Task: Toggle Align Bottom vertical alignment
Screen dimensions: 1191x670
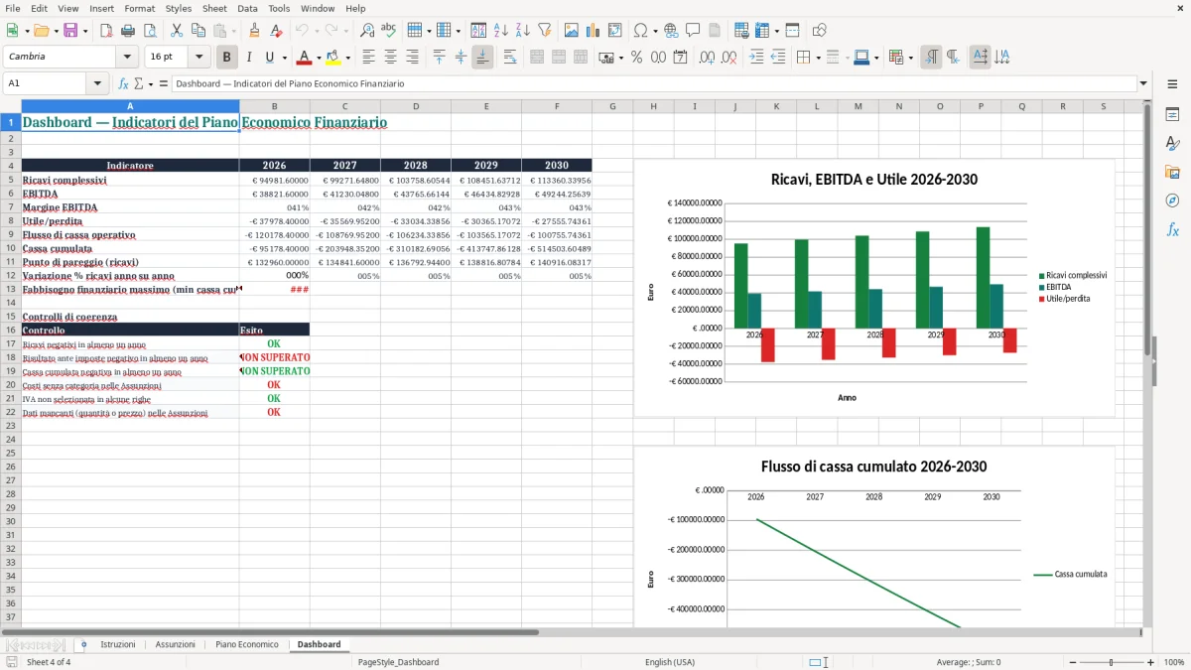Action: (482, 58)
